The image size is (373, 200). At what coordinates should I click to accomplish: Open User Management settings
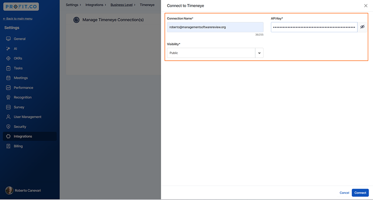tap(30, 117)
